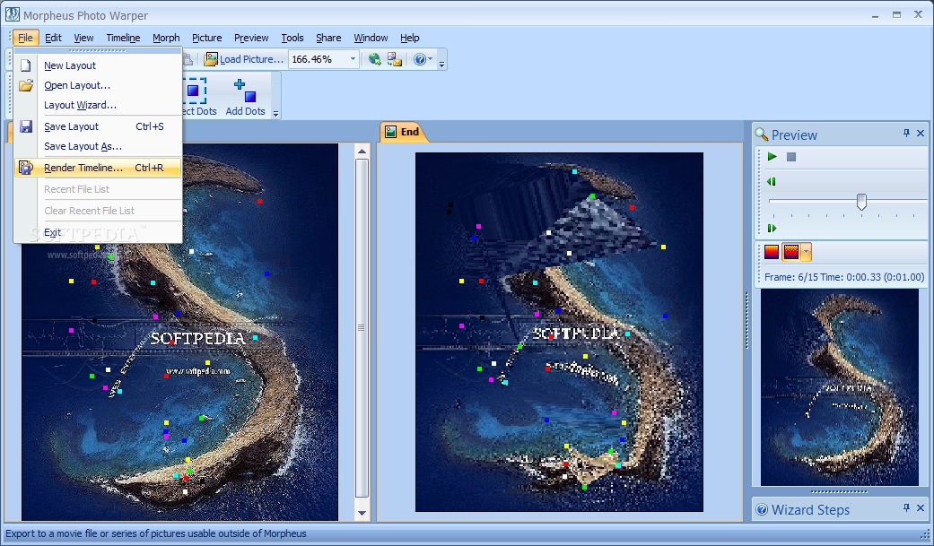
Task: Click the preview frame slider handle
Action: pos(861,201)
